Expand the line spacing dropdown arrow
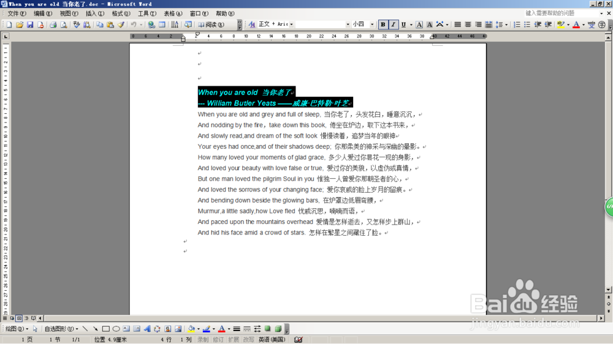613x344 pixels. 506,24
